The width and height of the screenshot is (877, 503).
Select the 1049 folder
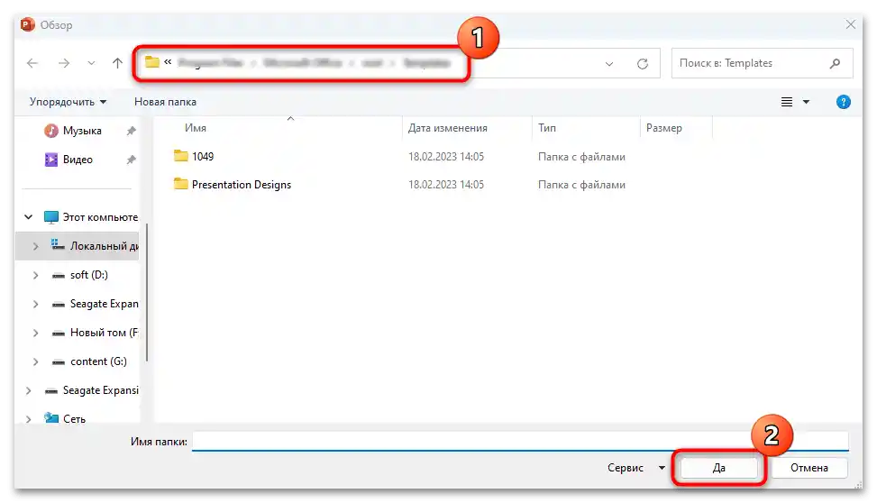point(203,157)
